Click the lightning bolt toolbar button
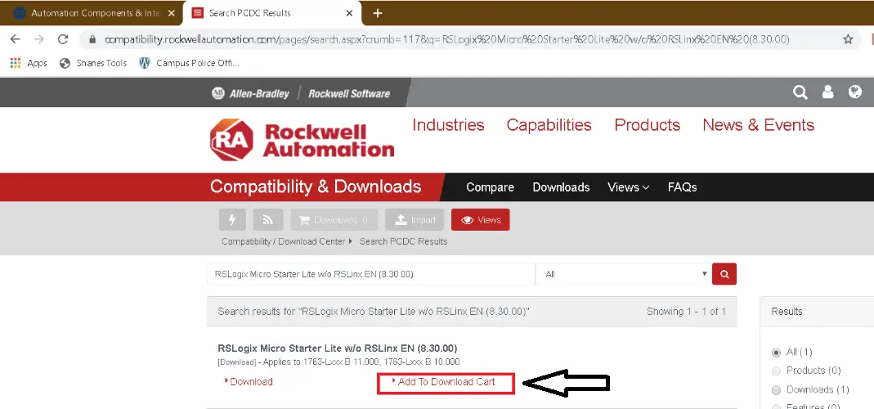The width and height of the screenshot is (874, 409). coord(232,220)
